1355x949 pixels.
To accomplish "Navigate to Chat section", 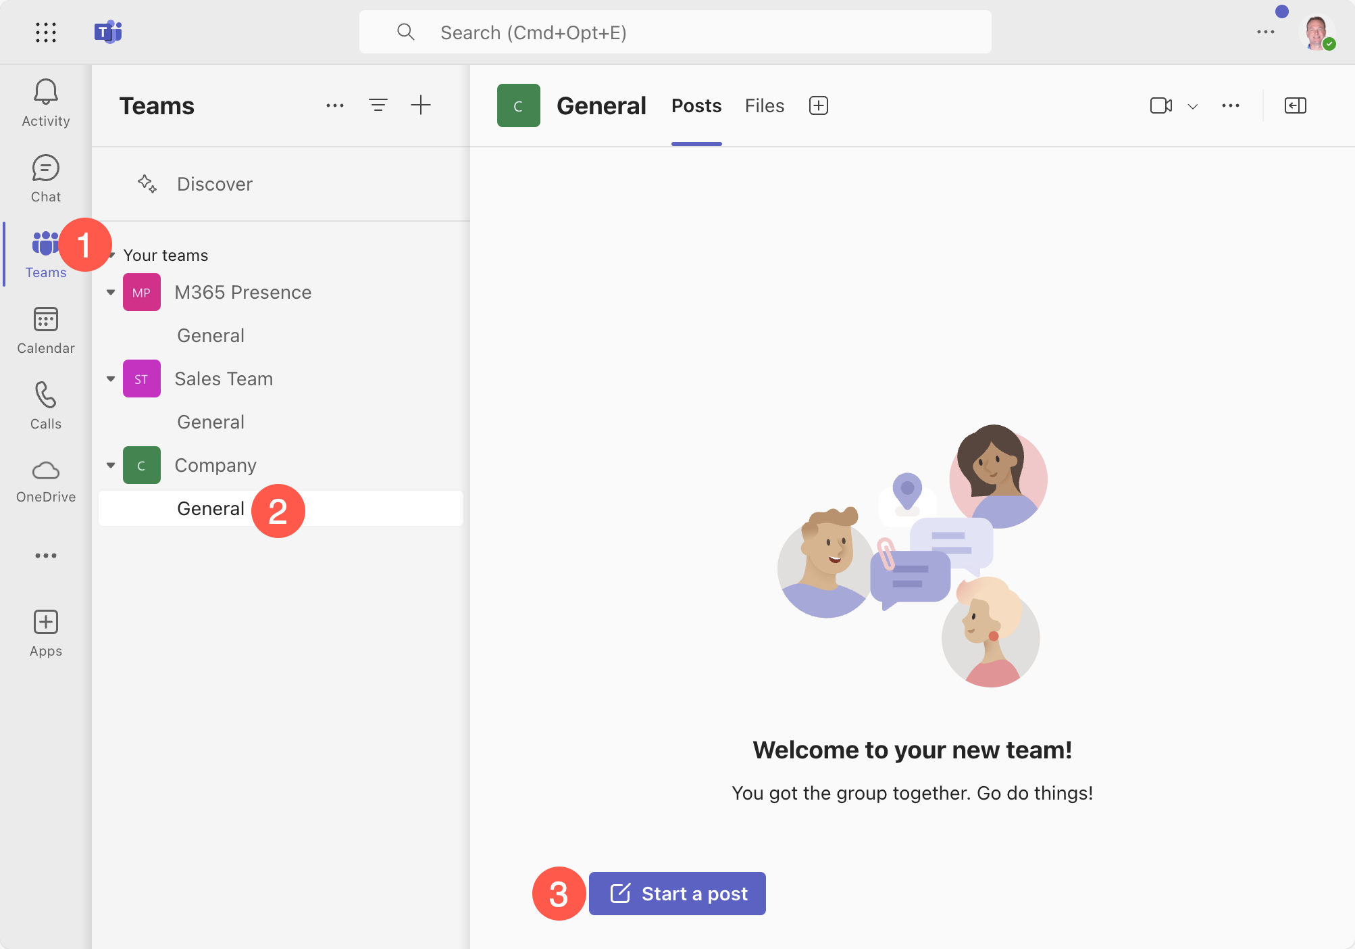I will (x=47, y=177).
